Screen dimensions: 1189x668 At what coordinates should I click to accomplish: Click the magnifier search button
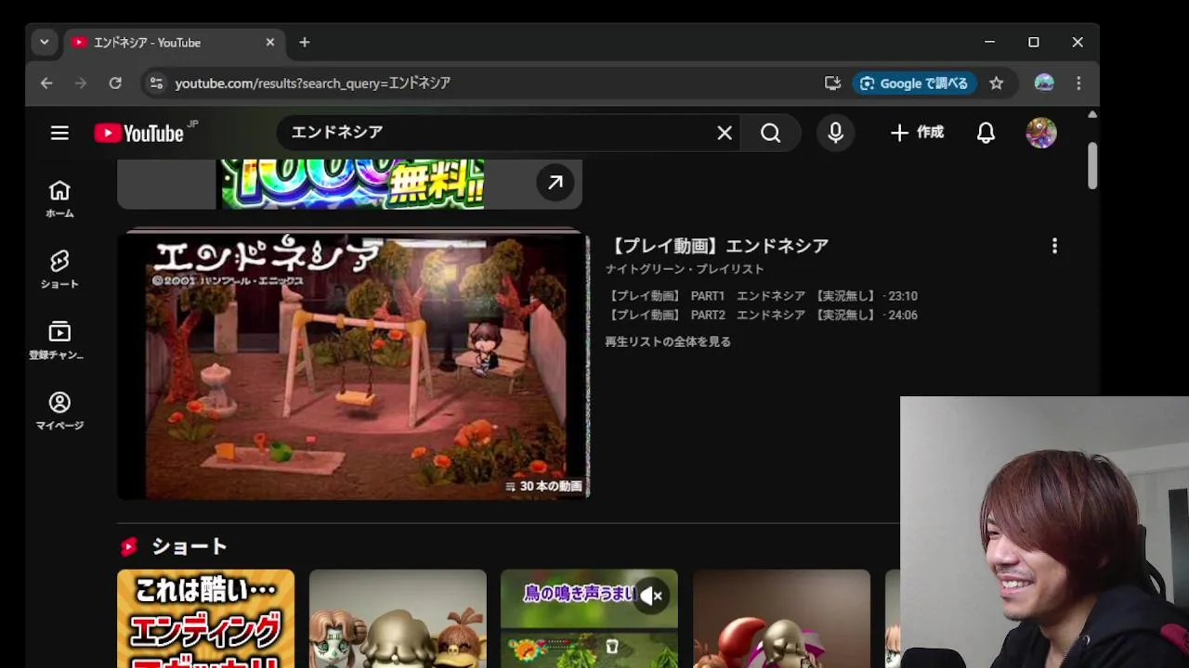(x=770, y=133)
